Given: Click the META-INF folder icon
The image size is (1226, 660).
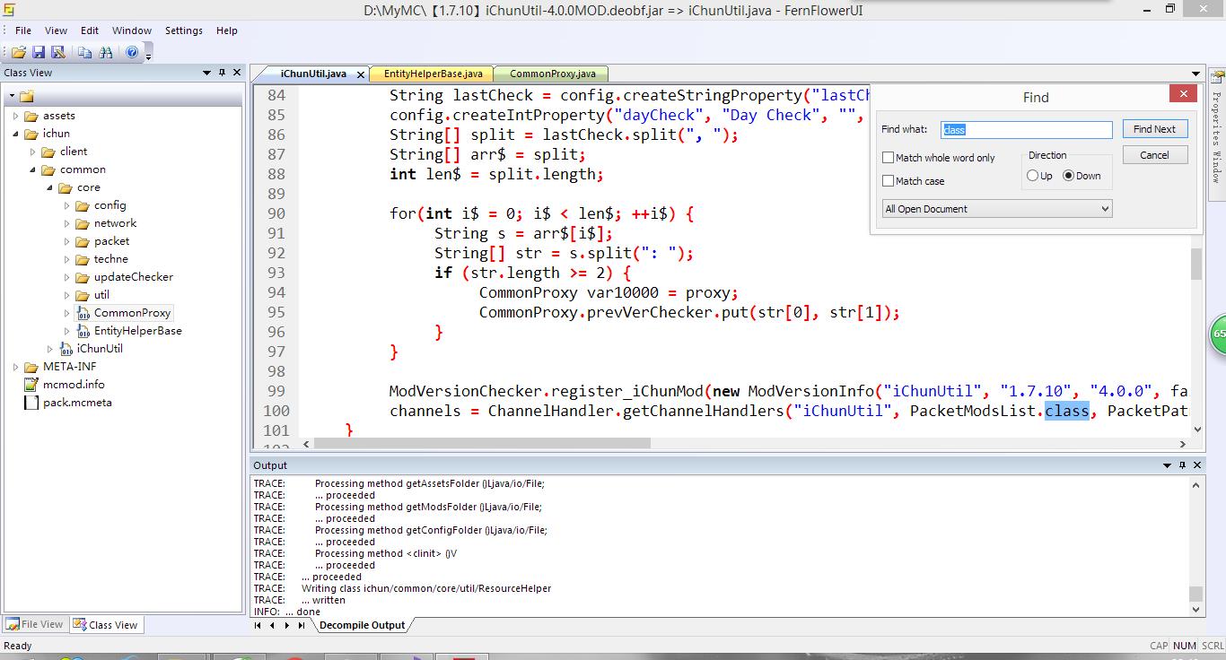Looking at the screenshot, I should (31, 367).
